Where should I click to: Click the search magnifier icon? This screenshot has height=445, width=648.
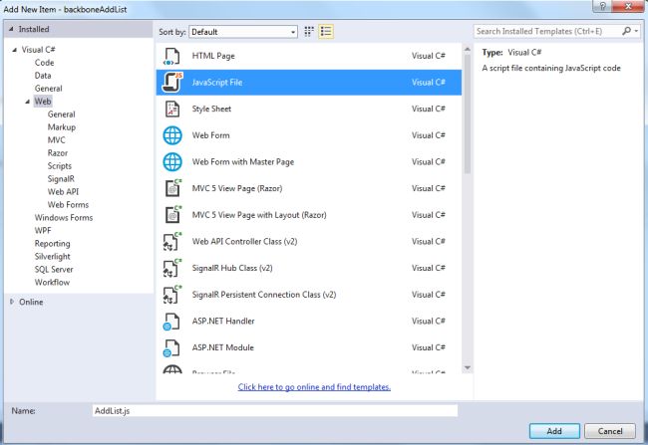tap(626, 31)
